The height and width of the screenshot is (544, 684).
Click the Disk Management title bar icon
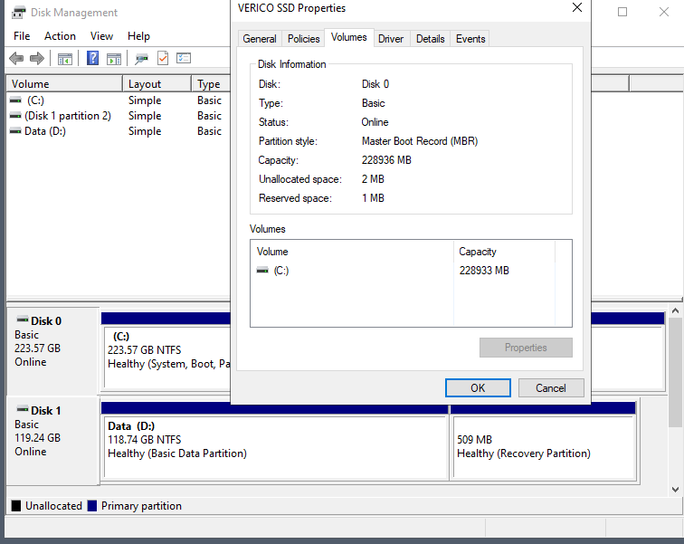click(18, 12)
